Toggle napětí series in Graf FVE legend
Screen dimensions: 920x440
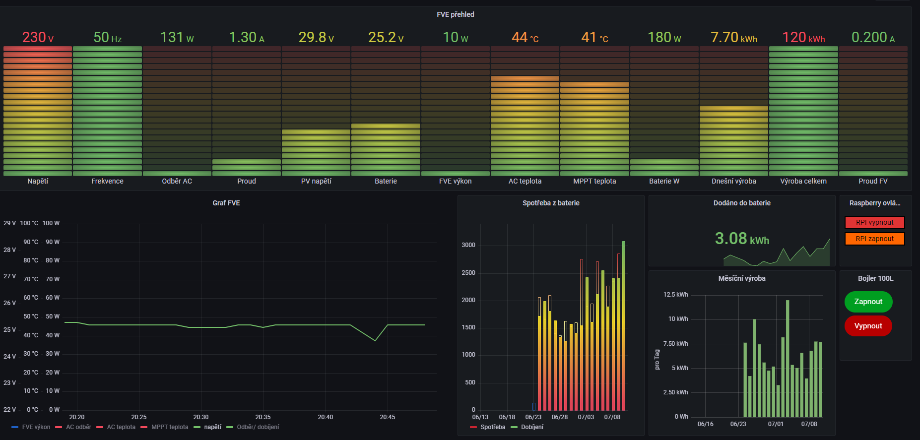pyautogui.click(x=212, y=427)
